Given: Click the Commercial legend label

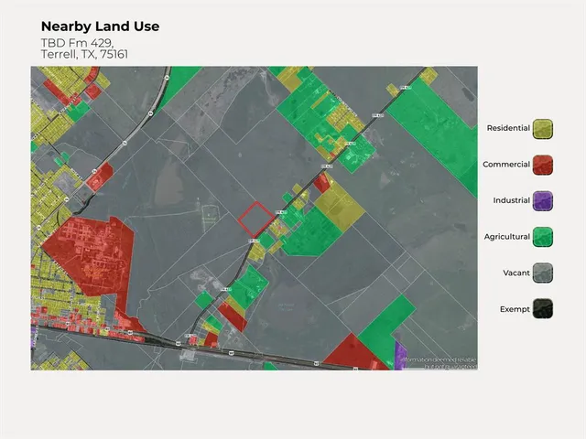Looking at the screenshot, I should point(506,165).
